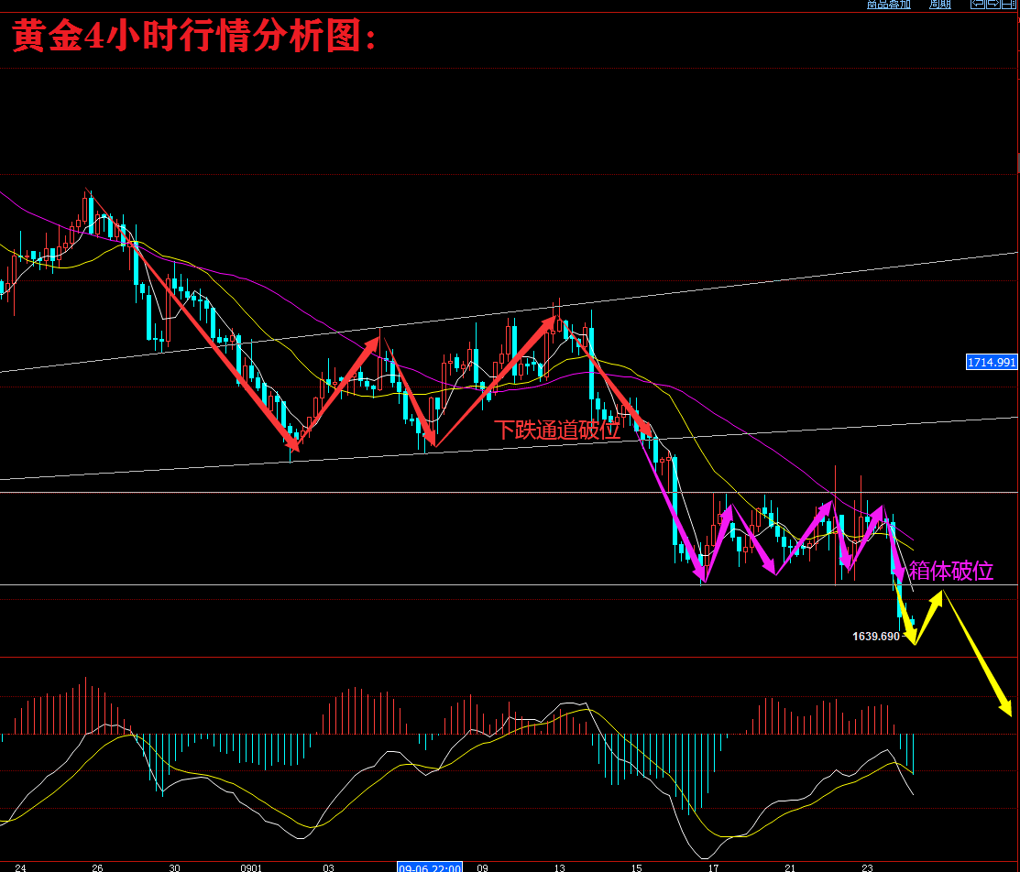1020x872 pixels.
Task: Click the 15 date axis label
Action: [636, 867]
